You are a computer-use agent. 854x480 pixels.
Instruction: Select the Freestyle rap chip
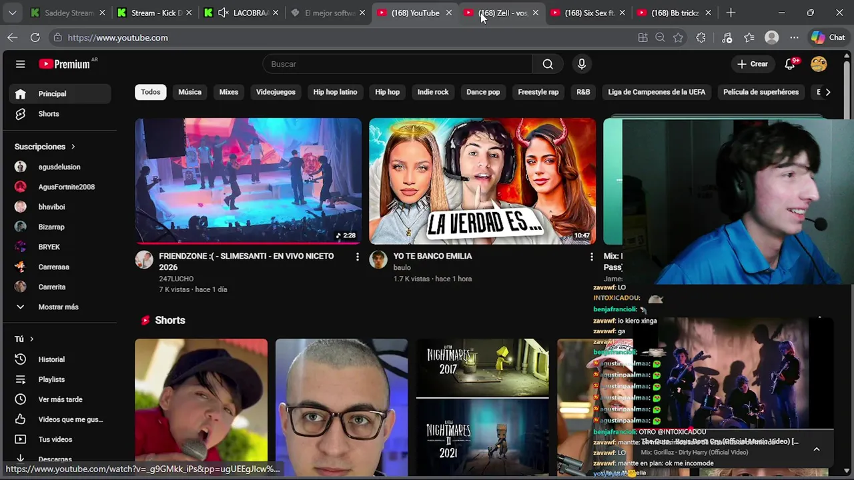(x=538, y=92)
